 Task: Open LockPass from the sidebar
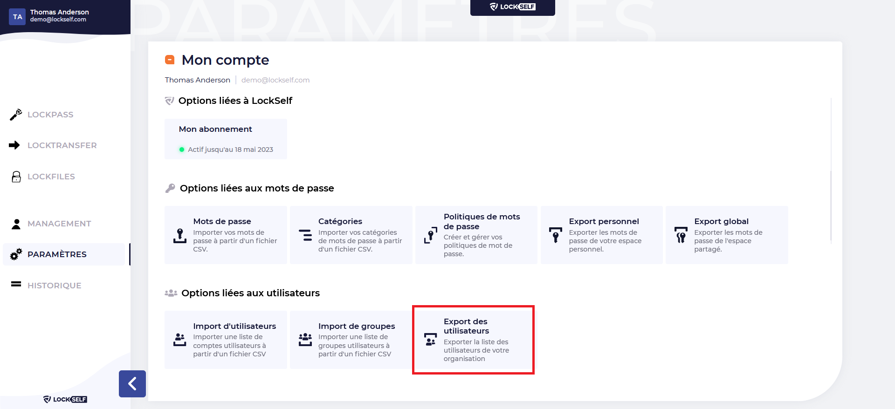(50, 115)
